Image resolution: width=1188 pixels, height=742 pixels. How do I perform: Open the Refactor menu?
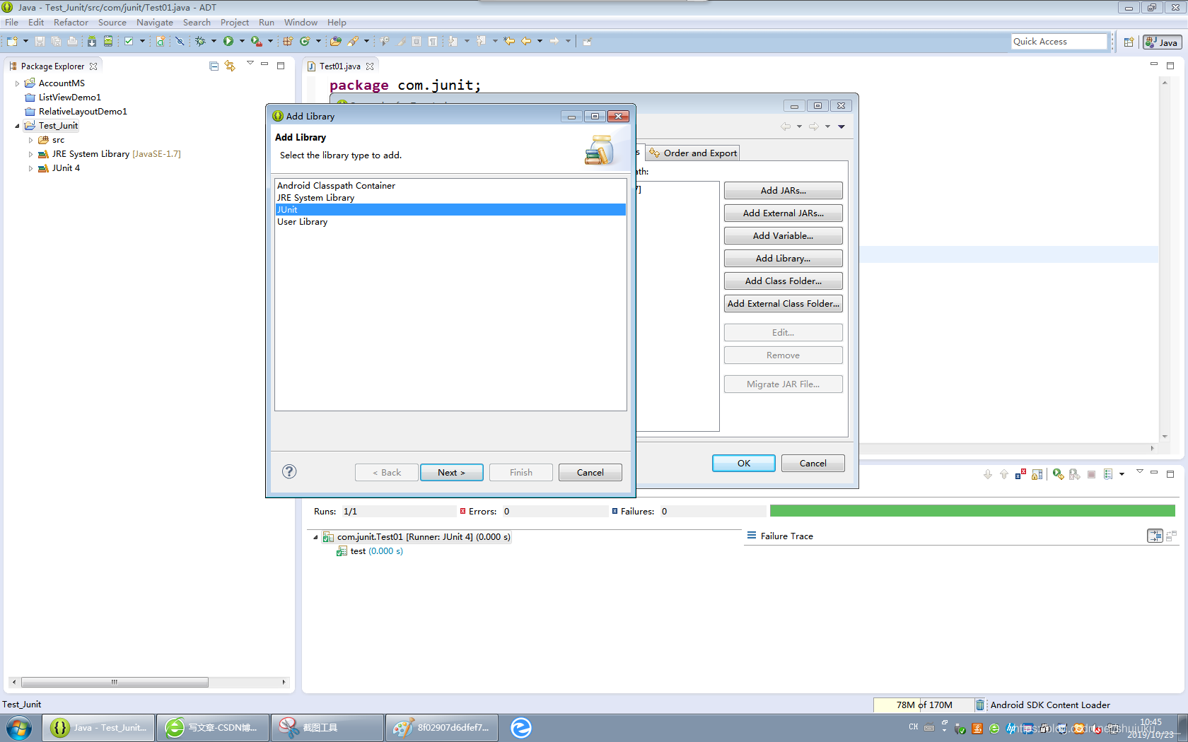point(71,23)
